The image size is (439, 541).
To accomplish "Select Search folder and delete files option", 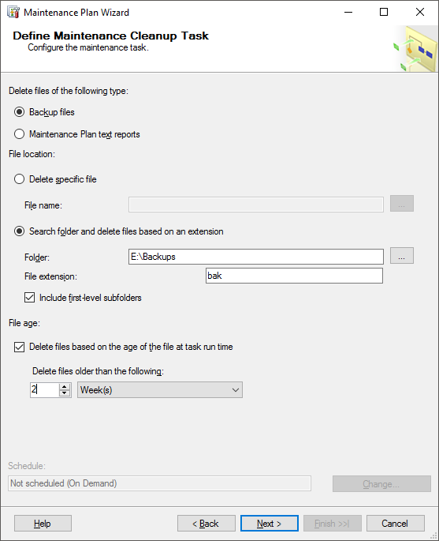I will click(x=19, y=231).
